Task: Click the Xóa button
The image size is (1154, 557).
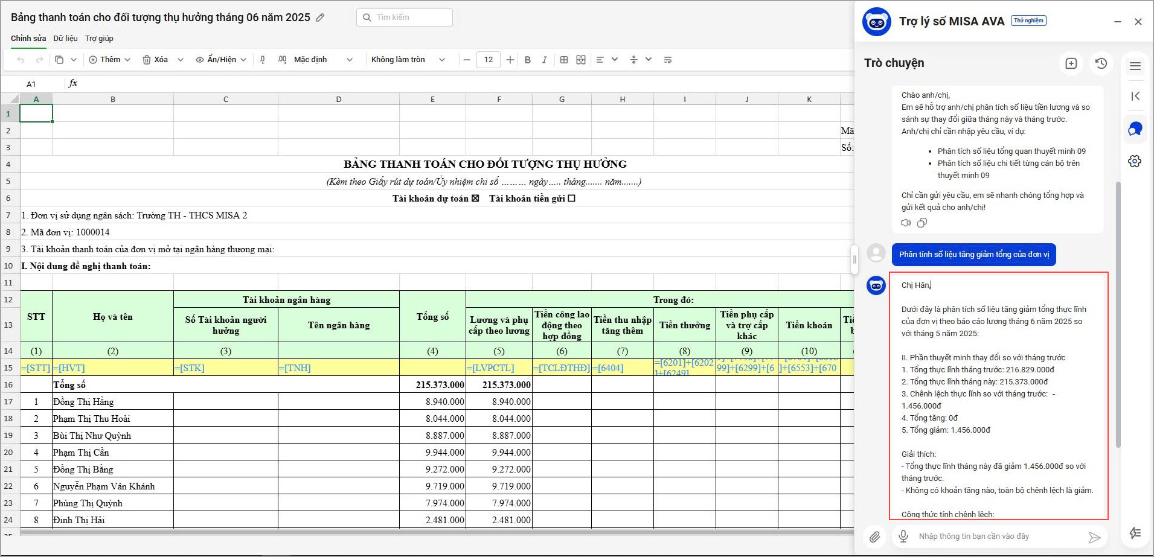Action: point(155,60)
